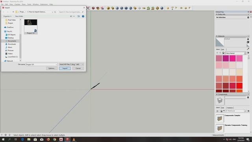Open the File name history dropdown
Screen dimensions: 252x142
click(x=56, y=64)
